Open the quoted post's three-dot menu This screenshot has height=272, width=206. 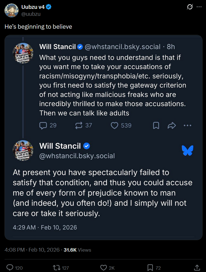[188, 126]
